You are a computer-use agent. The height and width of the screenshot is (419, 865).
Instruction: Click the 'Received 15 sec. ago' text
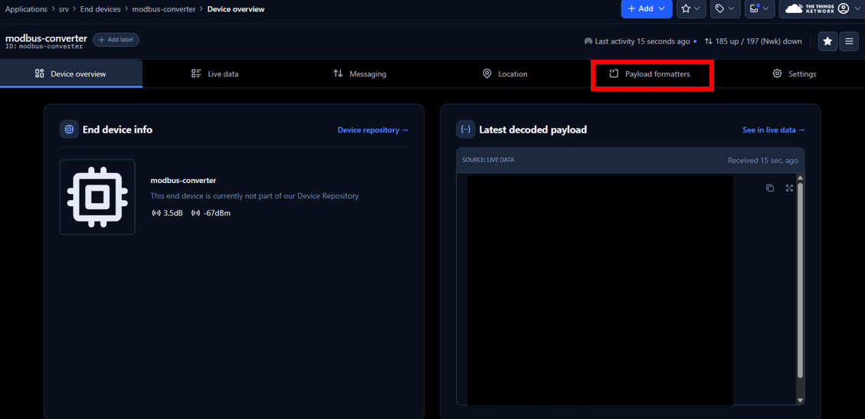tap(763, 160)
